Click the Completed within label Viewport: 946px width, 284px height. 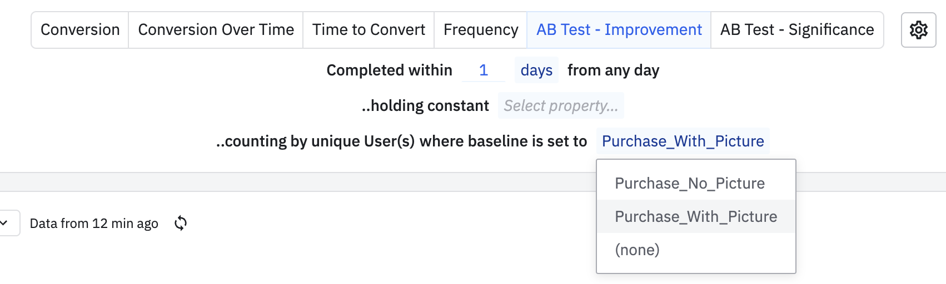click(x=389, y=70)
